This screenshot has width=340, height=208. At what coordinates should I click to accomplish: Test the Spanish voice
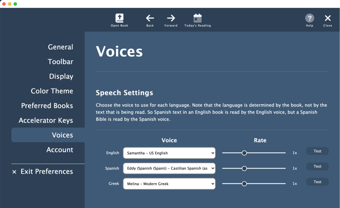click(x=317, y=167)
